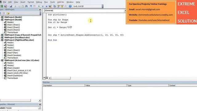Click the Break pause icon
This screenshot has height=111, width=197.
[43, 6]
